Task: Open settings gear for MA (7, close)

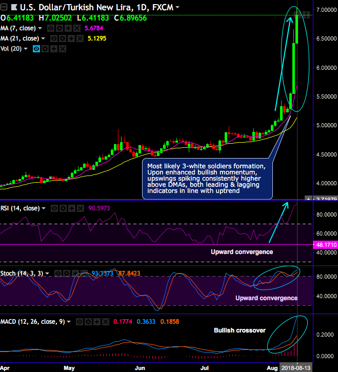Action: point(59,28)
